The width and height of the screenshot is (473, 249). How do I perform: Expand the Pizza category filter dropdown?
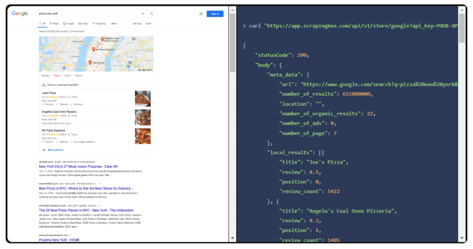click(58, 76)
